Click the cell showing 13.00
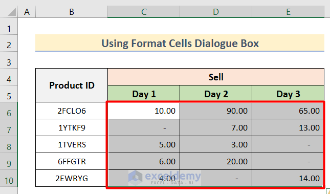The width and height of the screenshot is (330, 194). [288, 127]
